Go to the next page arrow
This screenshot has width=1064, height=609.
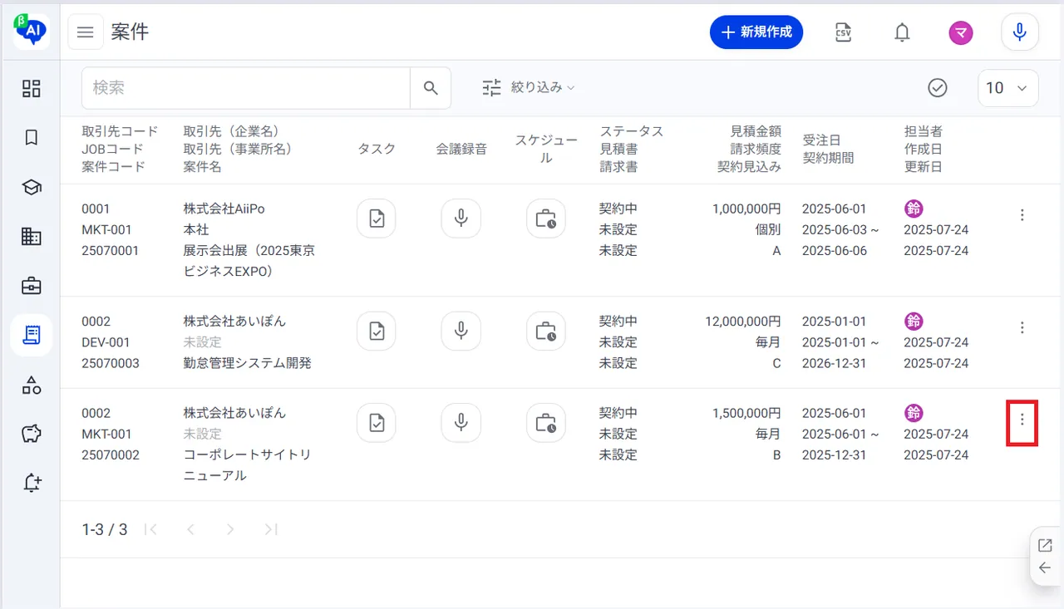[230, 529]
